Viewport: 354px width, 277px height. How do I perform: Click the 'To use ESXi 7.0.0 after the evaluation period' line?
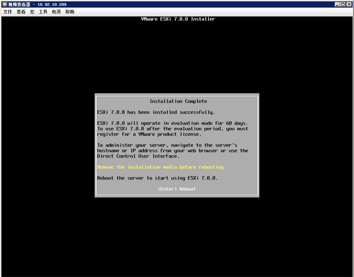[x=173, y=129]
